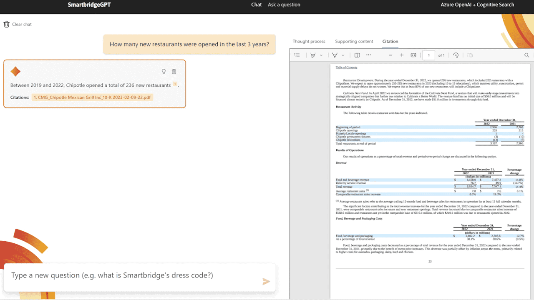
Task: Click the 'Delivery service revenue' table row
Action: (430, 183)
